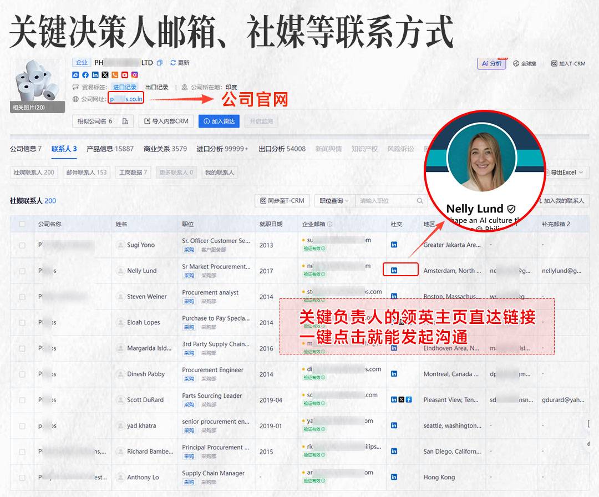Click the 请输入职位 search input field
This screenshot has width=599, height=497.
385,201
